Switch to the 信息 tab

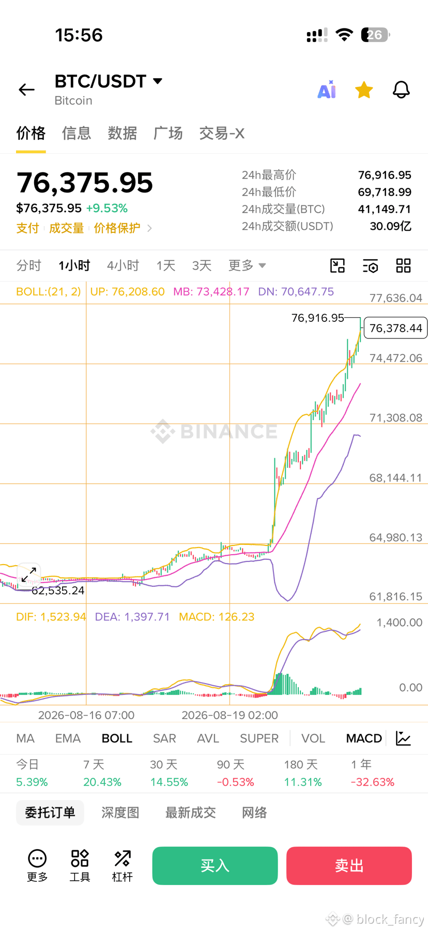coord(77,134)
